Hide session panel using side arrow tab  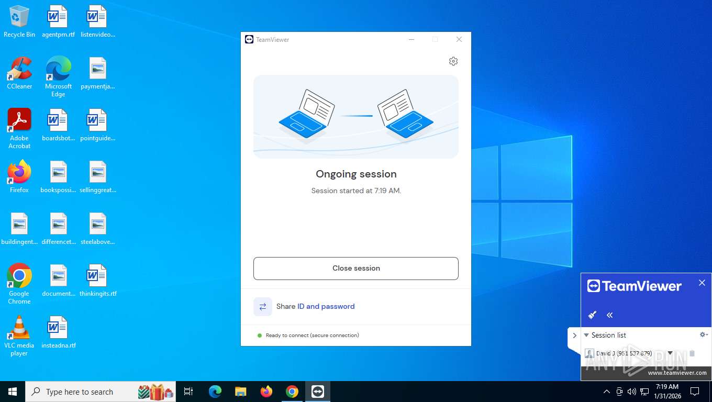point(574,336)
